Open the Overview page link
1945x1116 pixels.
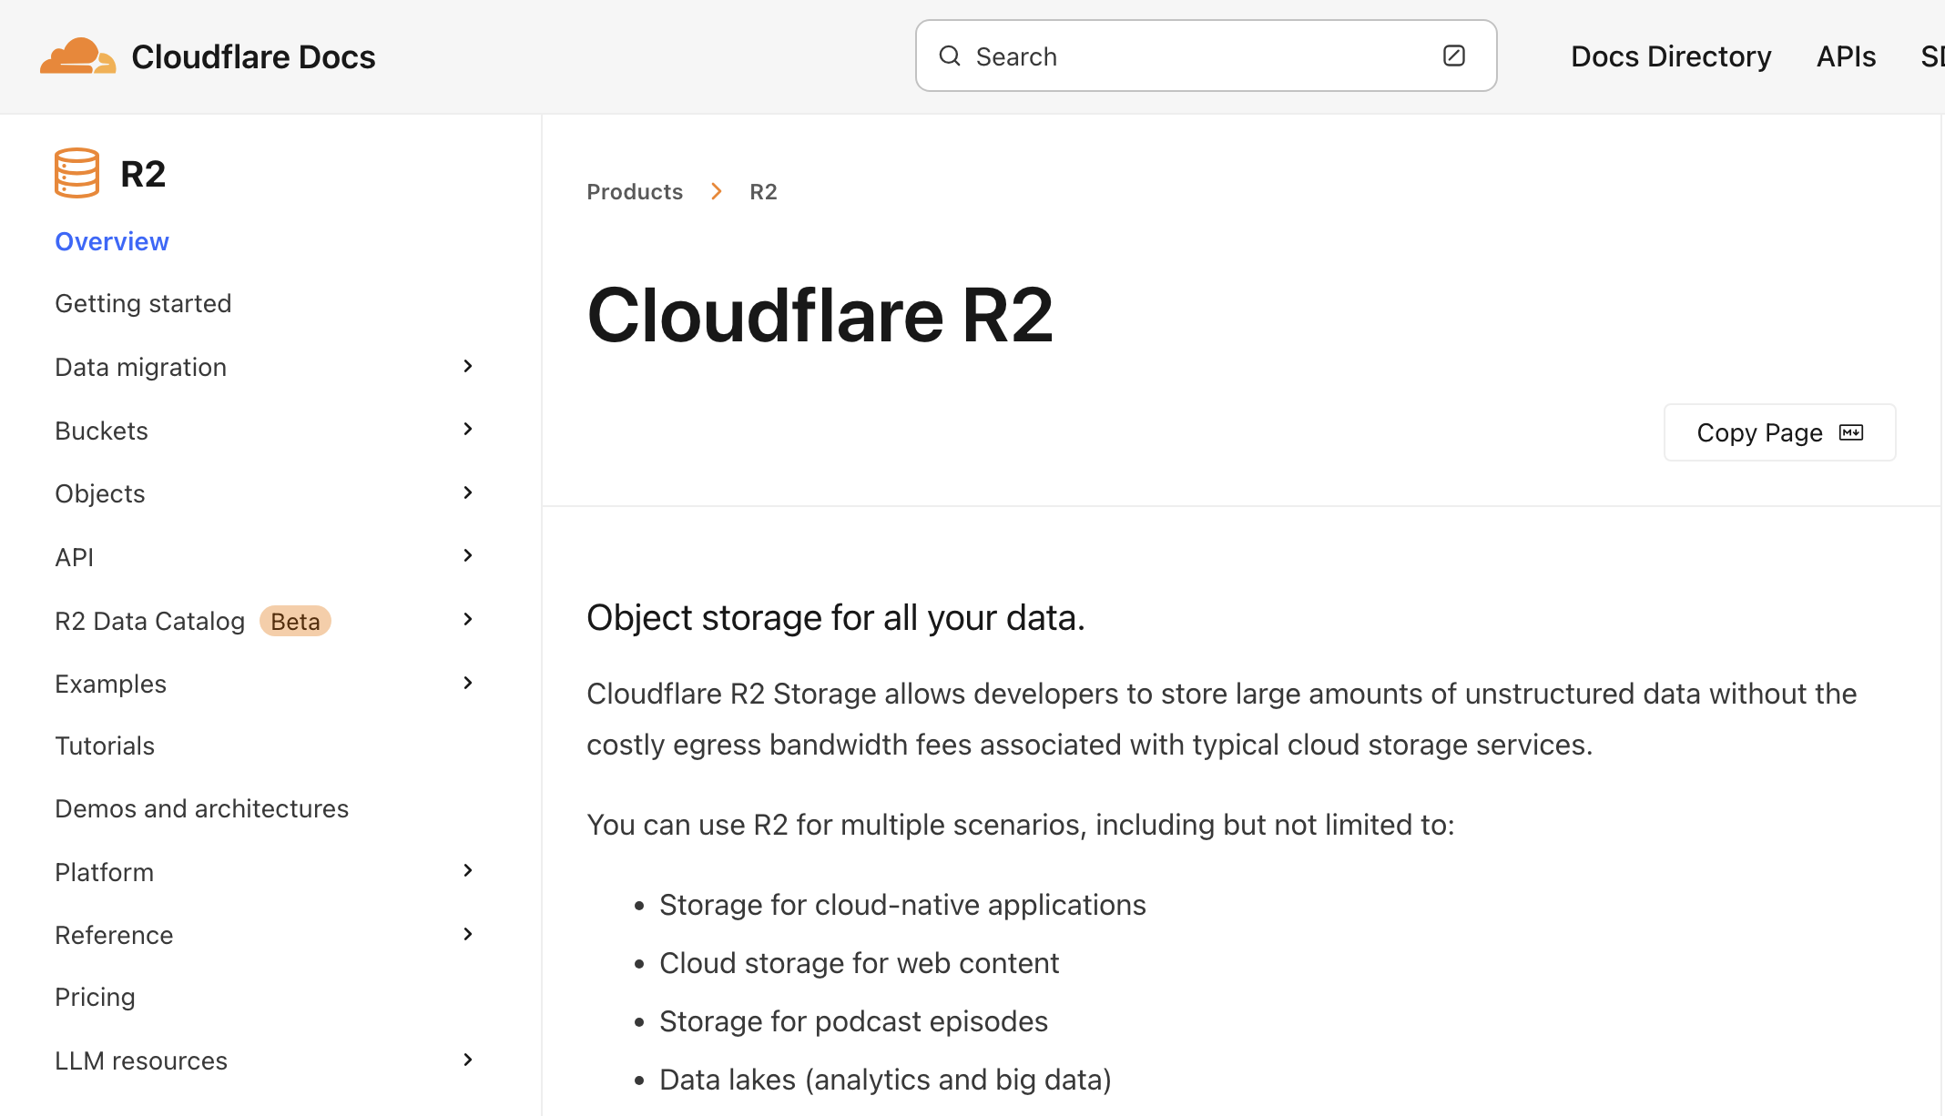coord(111,240)
